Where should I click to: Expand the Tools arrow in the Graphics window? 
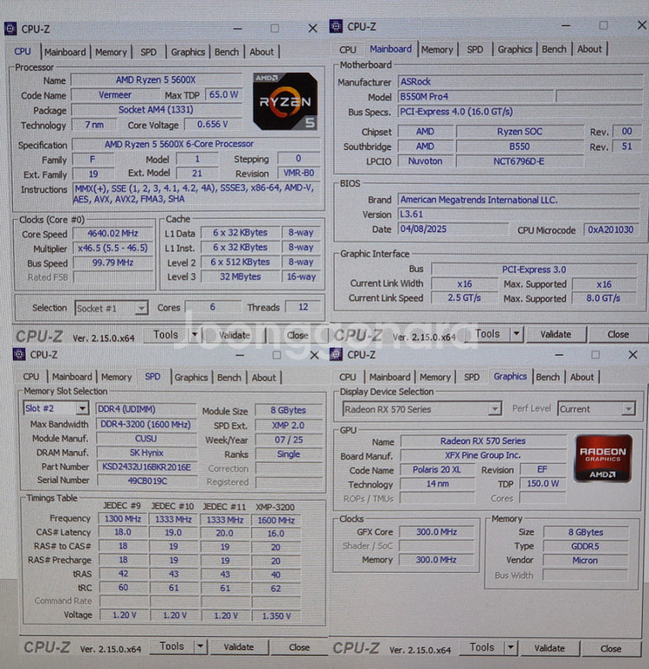click(x=511, y=647)
